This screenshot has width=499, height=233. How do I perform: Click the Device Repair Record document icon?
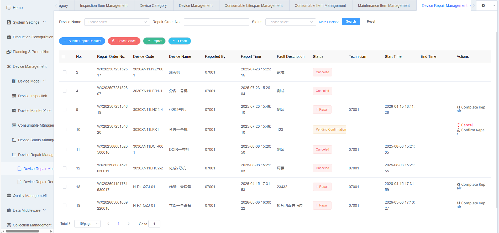19,182
